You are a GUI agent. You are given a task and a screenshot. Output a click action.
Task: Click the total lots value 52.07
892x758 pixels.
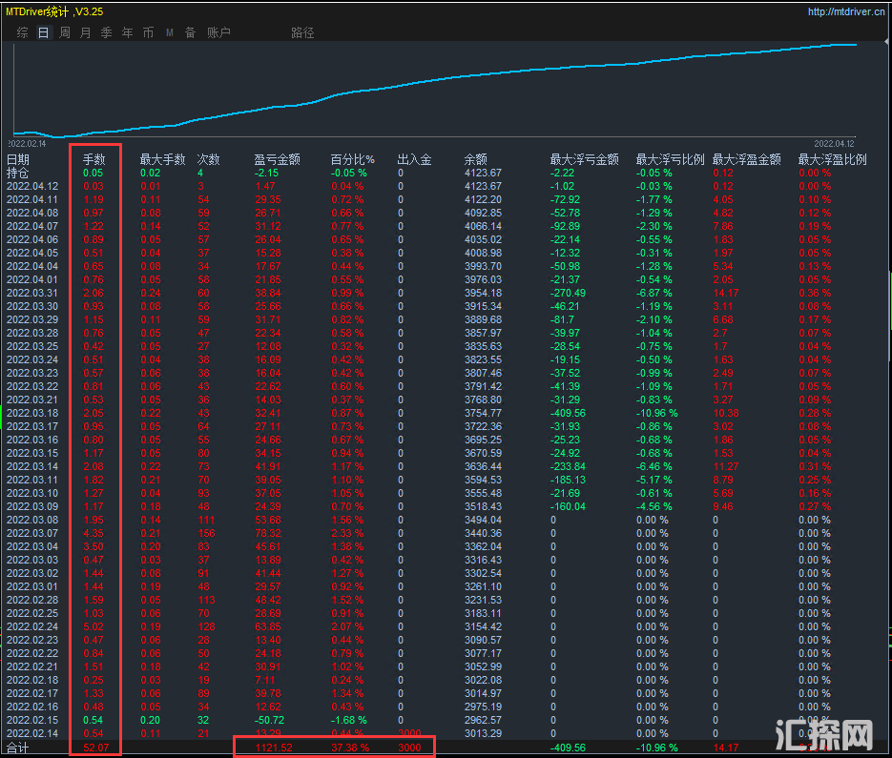pos(95,748)
